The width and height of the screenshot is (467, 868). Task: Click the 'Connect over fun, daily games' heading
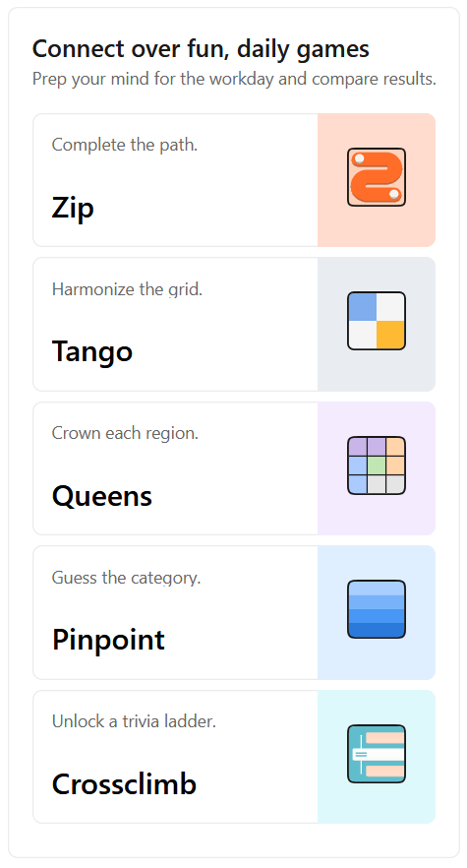[201, 49]
